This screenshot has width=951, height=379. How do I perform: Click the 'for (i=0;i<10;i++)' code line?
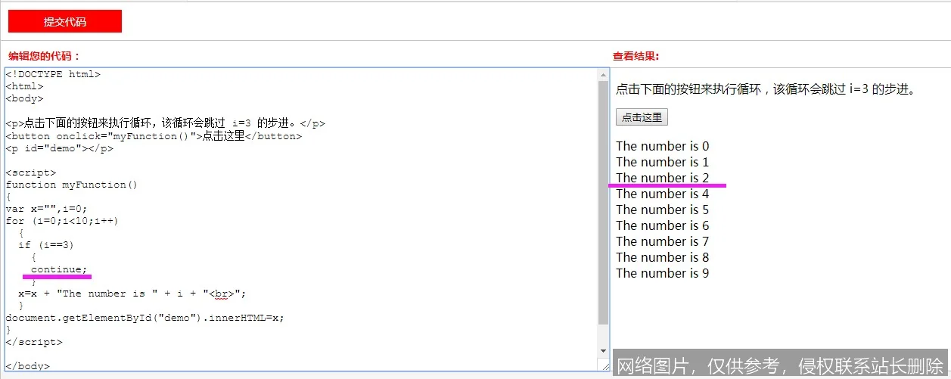click(62, 221)
